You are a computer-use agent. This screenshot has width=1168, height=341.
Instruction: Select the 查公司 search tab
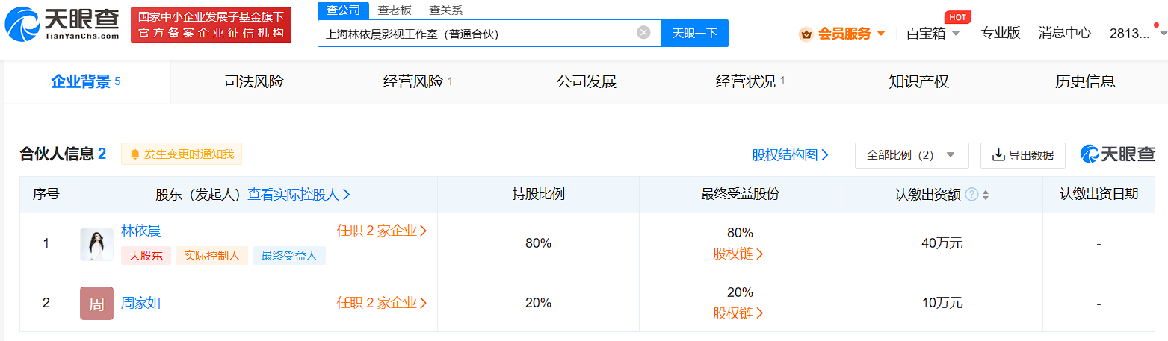click(343, 10)
